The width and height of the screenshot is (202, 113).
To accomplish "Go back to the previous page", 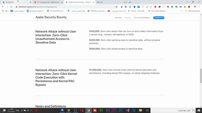I will (3, 7).
